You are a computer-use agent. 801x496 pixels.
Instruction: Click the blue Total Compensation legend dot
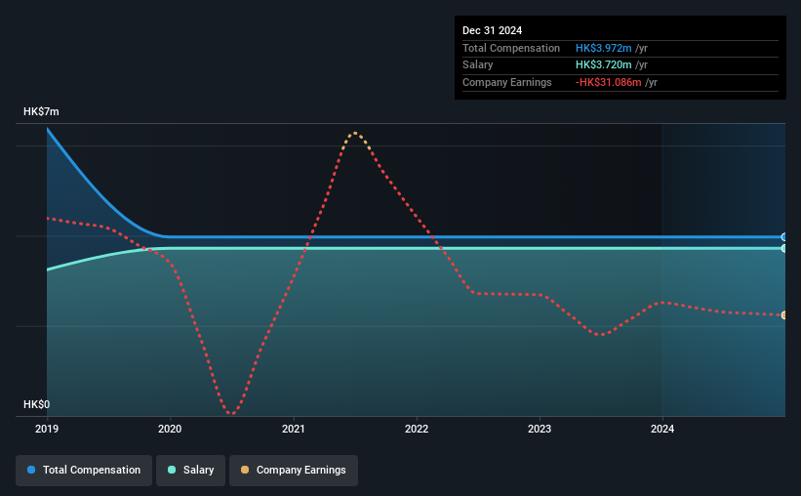[31, 470]
